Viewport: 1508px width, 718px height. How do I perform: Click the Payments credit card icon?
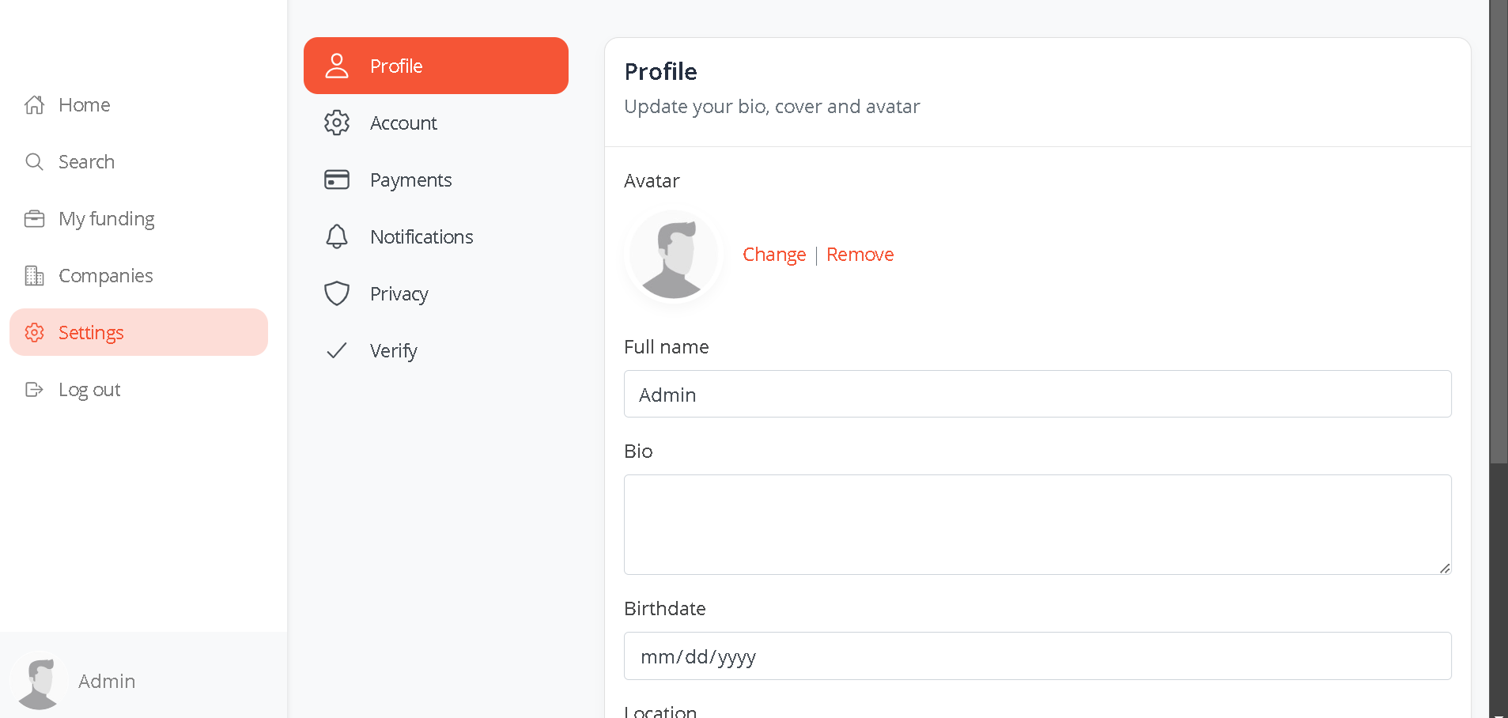[x=337, y=179]
